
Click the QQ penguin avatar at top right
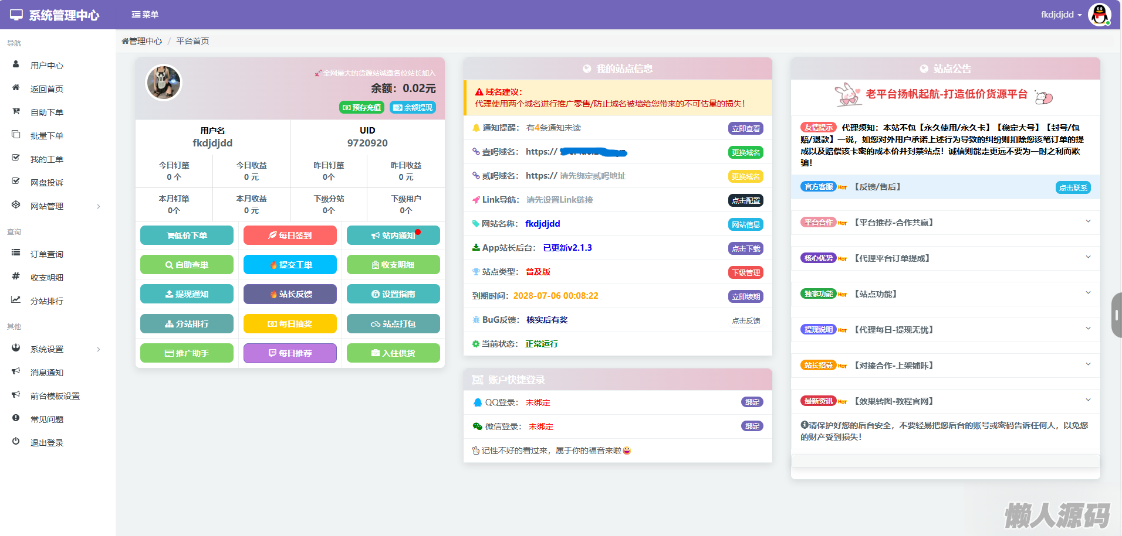pyautogui.click(x=1099, y=15)
